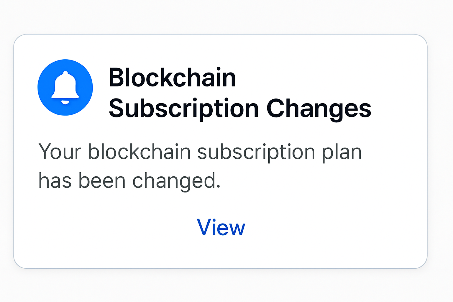
Task: Click the word Blockchain in the title
Action: [x=173, y=78]
